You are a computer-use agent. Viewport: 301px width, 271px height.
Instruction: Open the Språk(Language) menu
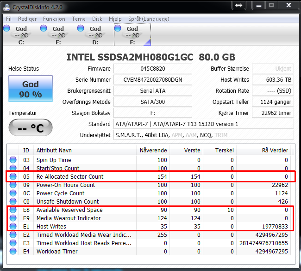(x=149, y=19)
